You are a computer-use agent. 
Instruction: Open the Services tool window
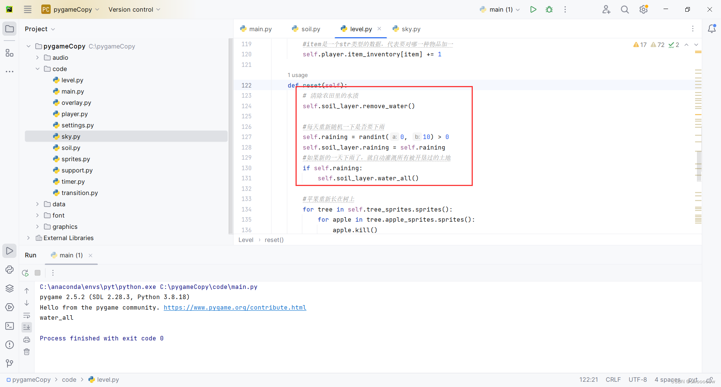click(9, 307)
